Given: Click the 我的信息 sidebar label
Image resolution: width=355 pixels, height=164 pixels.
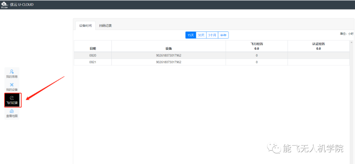Looking at the screenshot, I should pos(12,77).
